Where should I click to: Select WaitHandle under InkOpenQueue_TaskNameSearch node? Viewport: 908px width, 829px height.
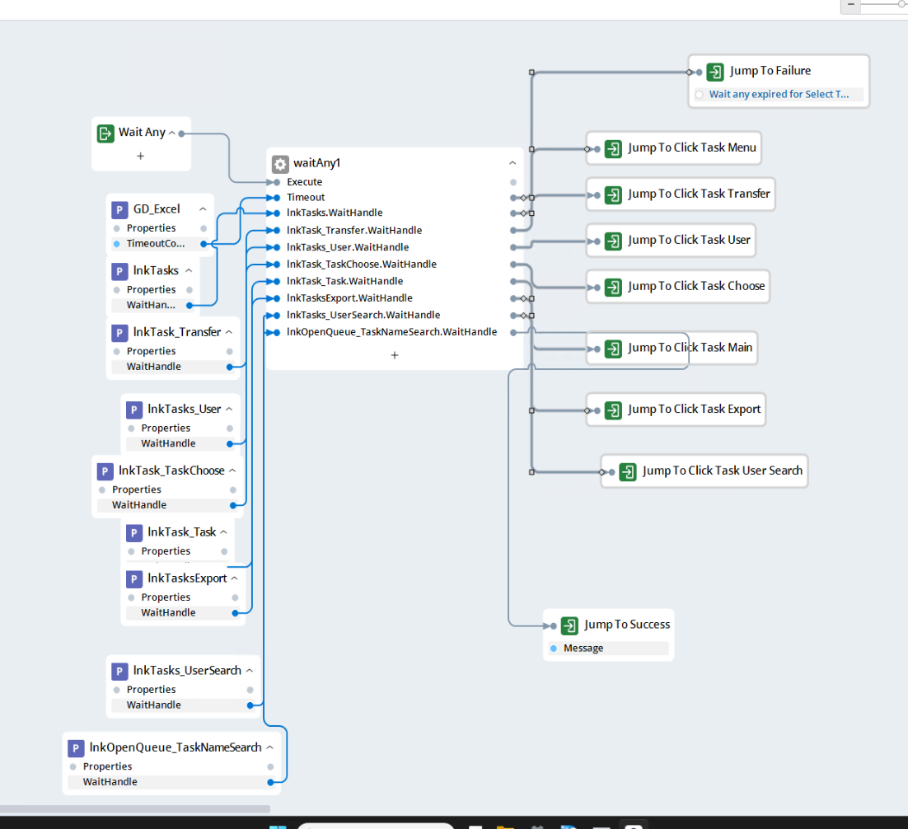pyautogui.click(x=171, y=782)
